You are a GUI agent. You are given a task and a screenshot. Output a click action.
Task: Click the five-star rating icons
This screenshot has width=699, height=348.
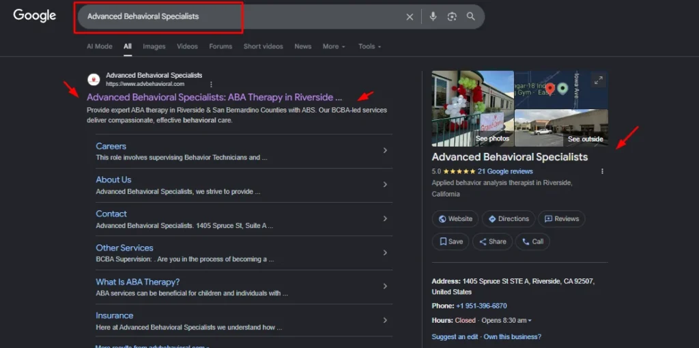459,171
